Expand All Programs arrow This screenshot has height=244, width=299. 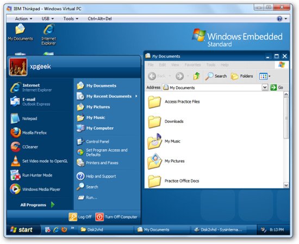click(53, 205)
